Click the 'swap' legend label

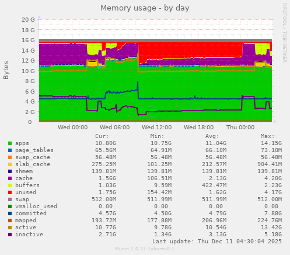click(22, 199)
